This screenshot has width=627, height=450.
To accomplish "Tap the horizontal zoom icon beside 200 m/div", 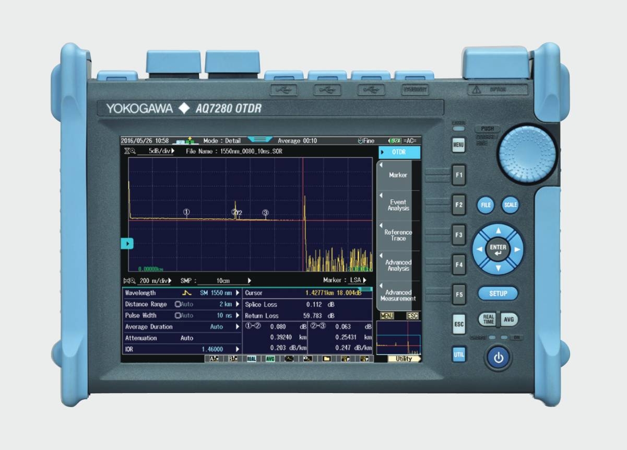I will click(128, 280).
